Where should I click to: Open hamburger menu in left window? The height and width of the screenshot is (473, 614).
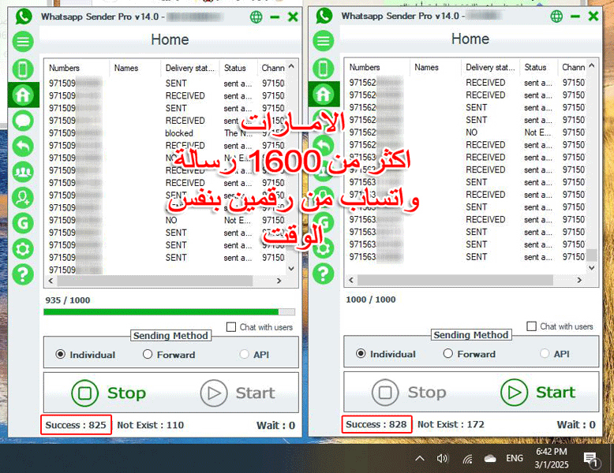click(x=23, y=42)
